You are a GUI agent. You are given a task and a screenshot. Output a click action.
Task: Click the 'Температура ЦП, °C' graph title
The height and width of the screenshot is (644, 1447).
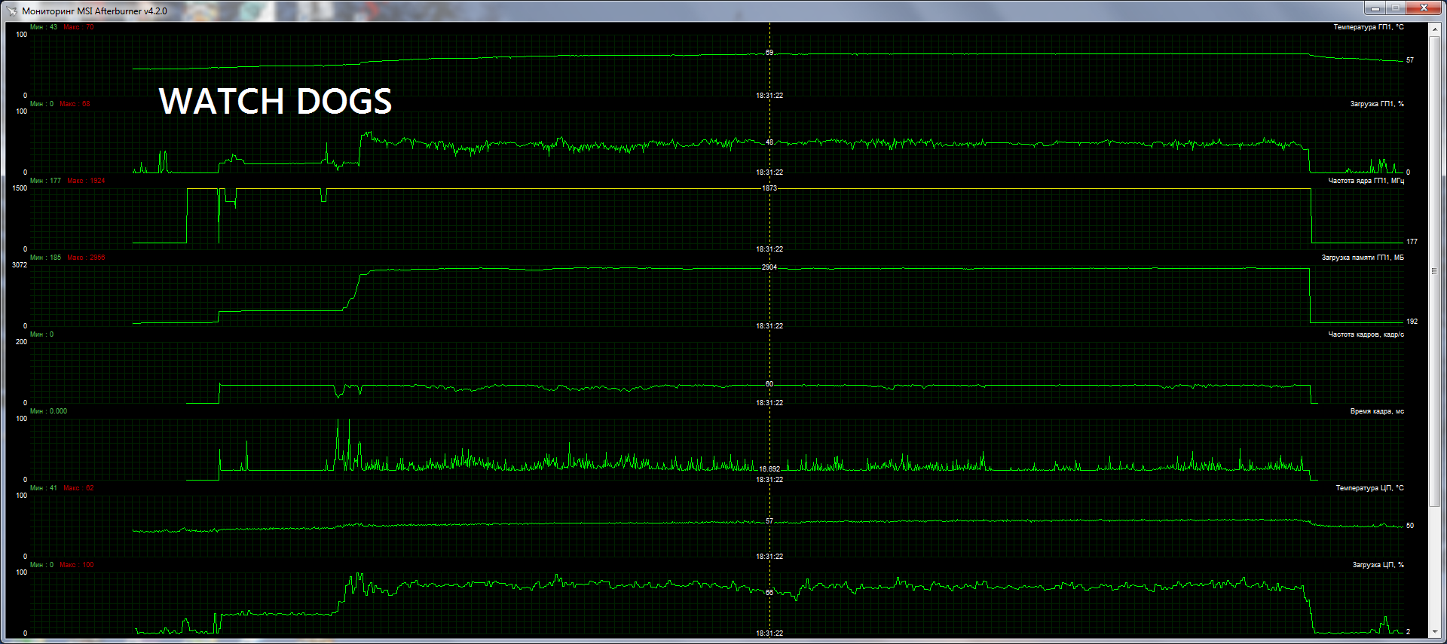click(1369, 488)
